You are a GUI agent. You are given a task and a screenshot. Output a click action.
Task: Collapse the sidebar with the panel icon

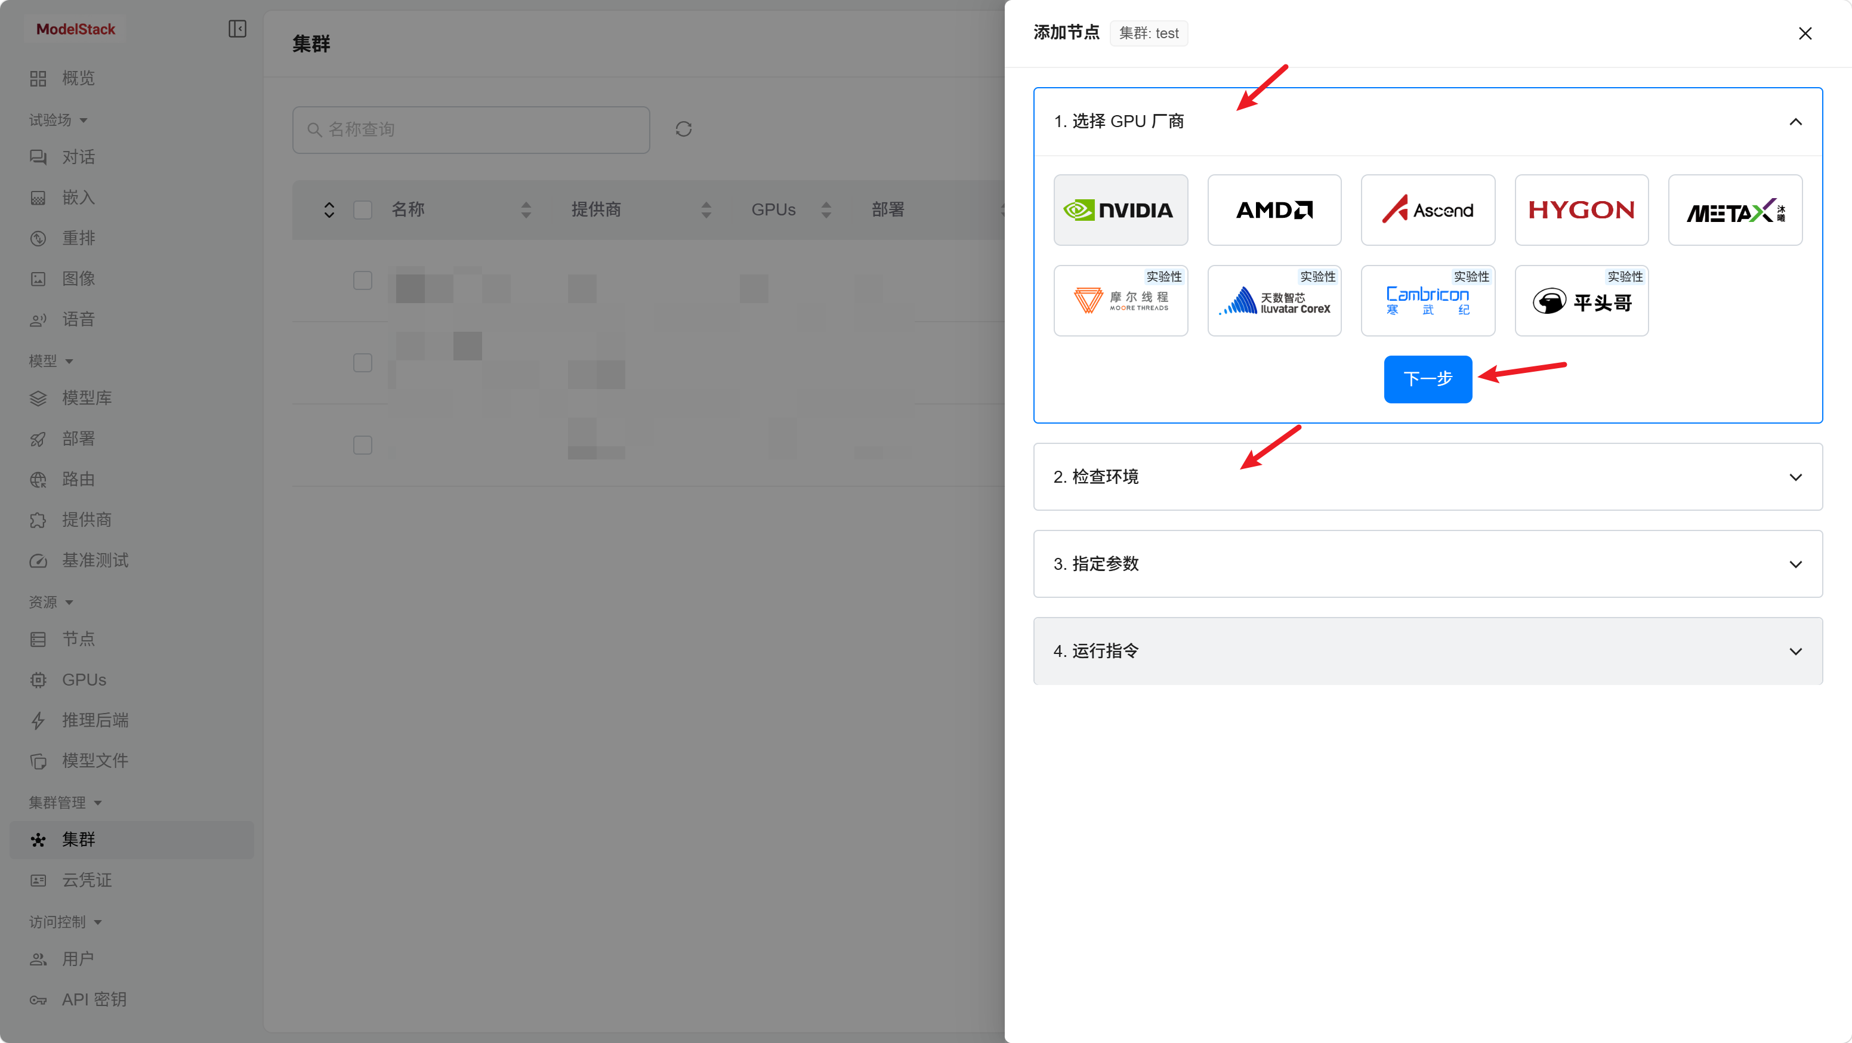237,29
